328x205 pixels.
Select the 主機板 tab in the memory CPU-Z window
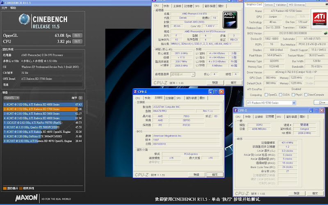pos(259,117)
